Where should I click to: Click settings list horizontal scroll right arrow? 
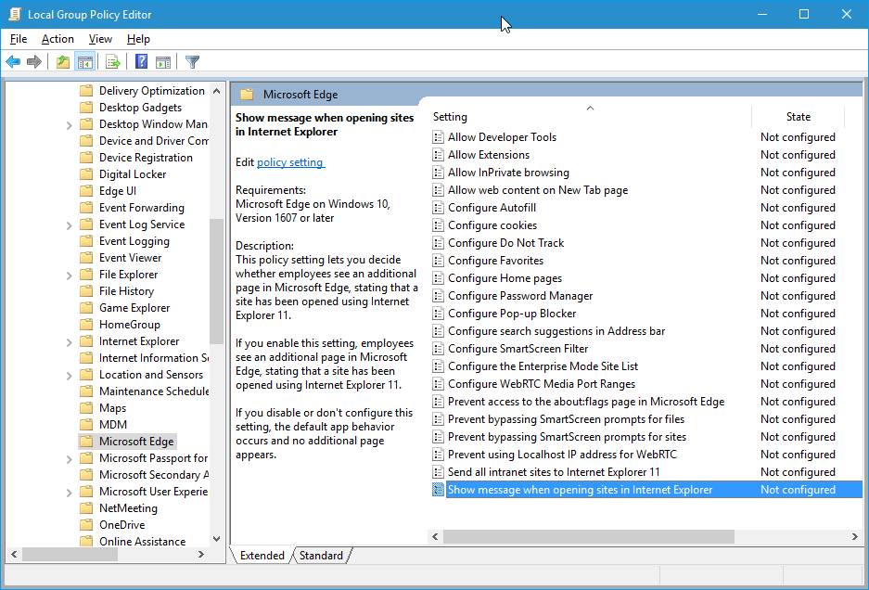854,536
